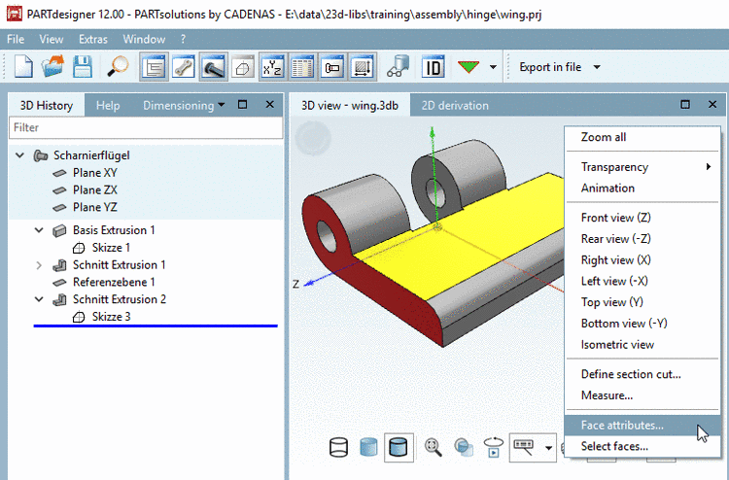Open the View menu

point(52,40)
